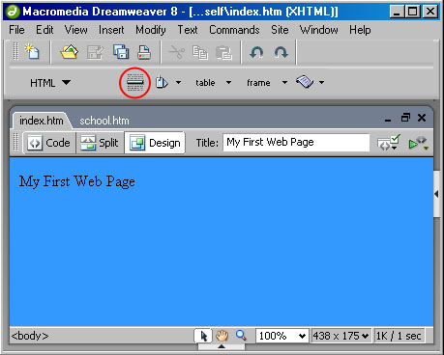444x355 pixels.
Task: Click the frame insert button
Action: click(258, 83)
